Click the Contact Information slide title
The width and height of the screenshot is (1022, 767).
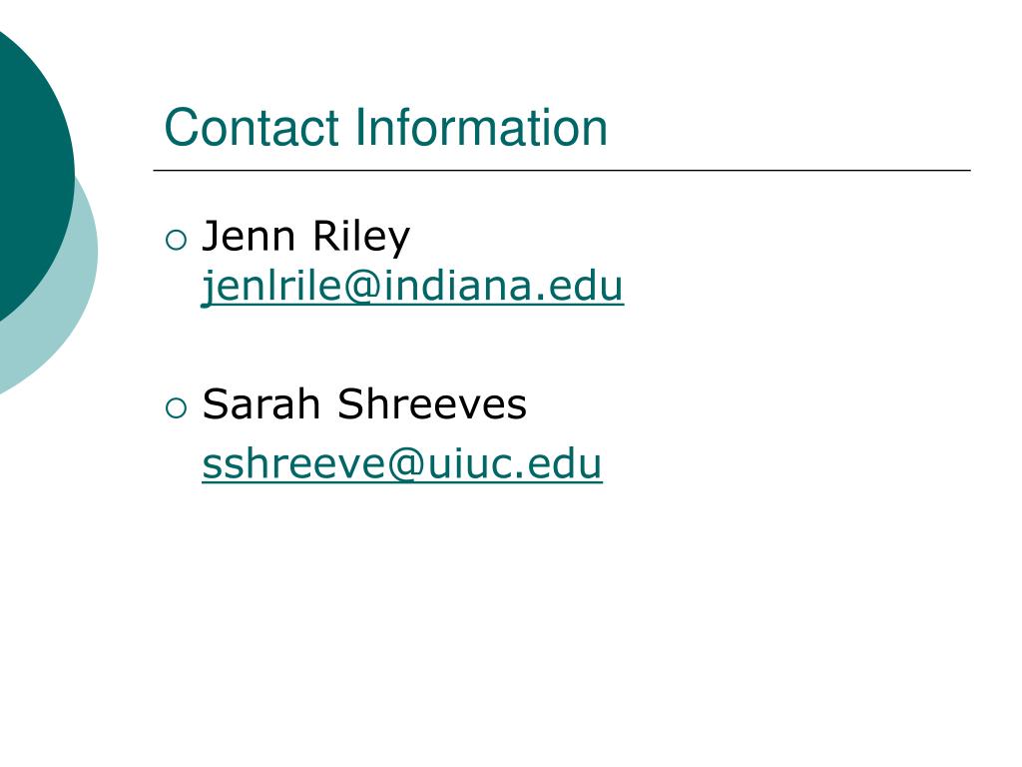pos(386,127)
